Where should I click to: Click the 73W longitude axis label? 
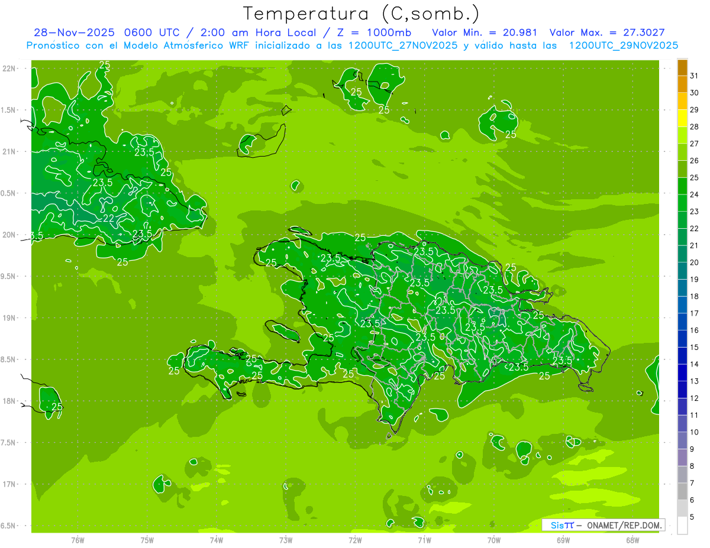tap(286, 540)
